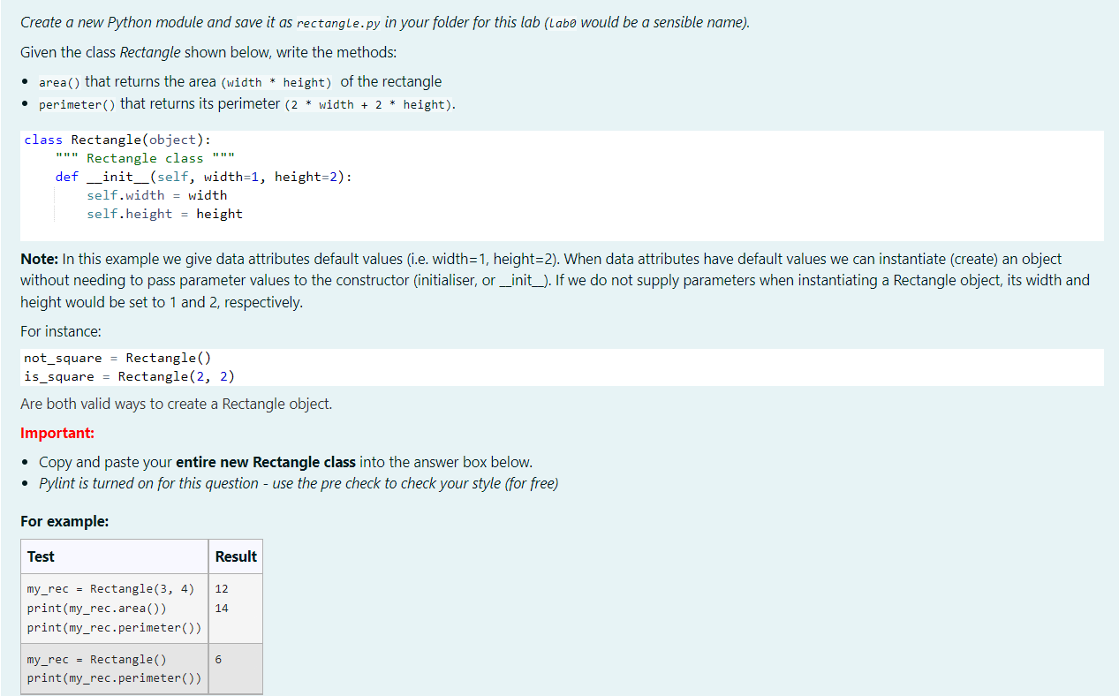Click 'my_rec = Rectangle()' in second test row
Image resolution: width=1119 pixels, height=696 pixels.
point(96,659)
